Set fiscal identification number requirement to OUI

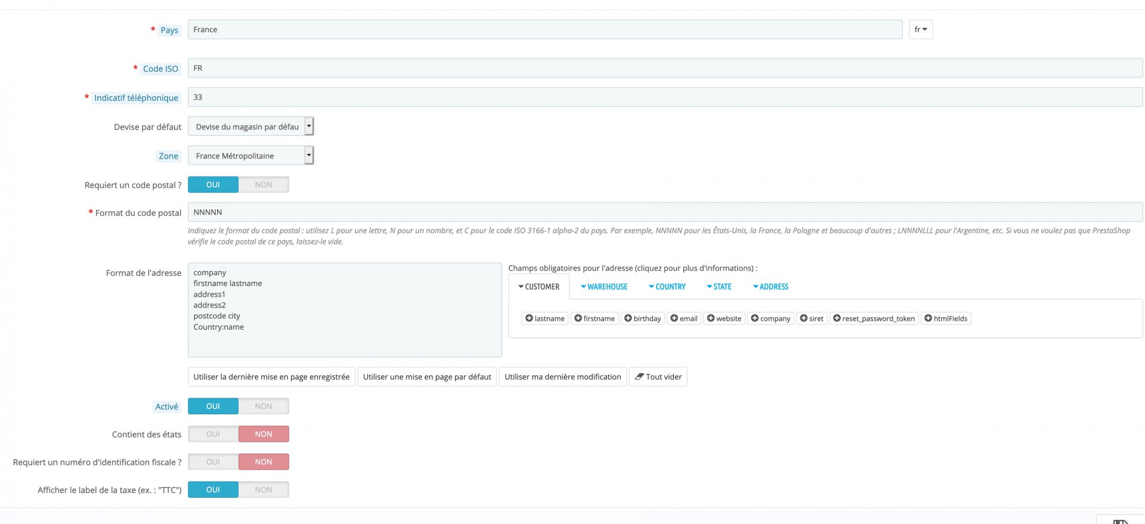[213, 462]
